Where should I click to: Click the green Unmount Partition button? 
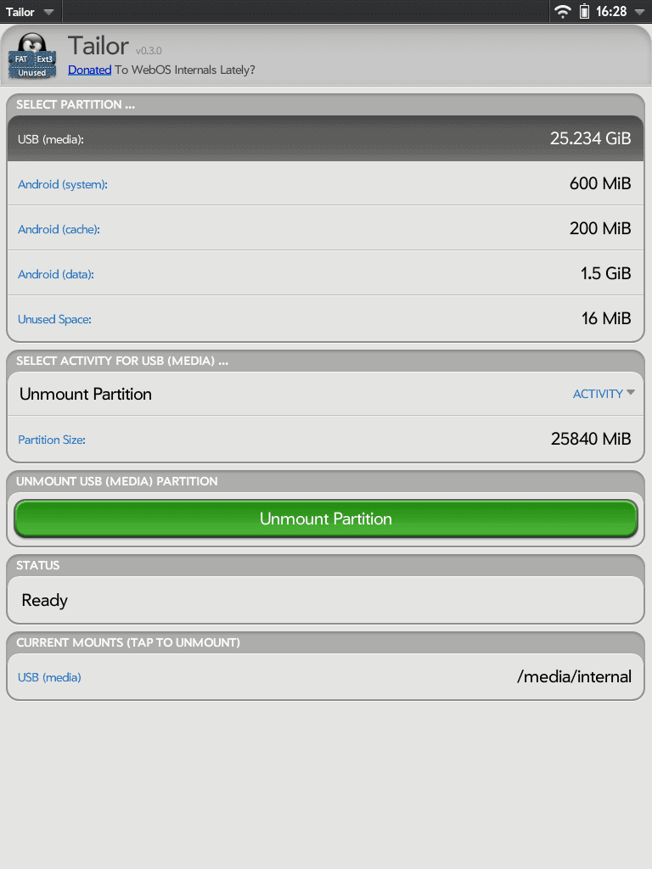(325, 519)
